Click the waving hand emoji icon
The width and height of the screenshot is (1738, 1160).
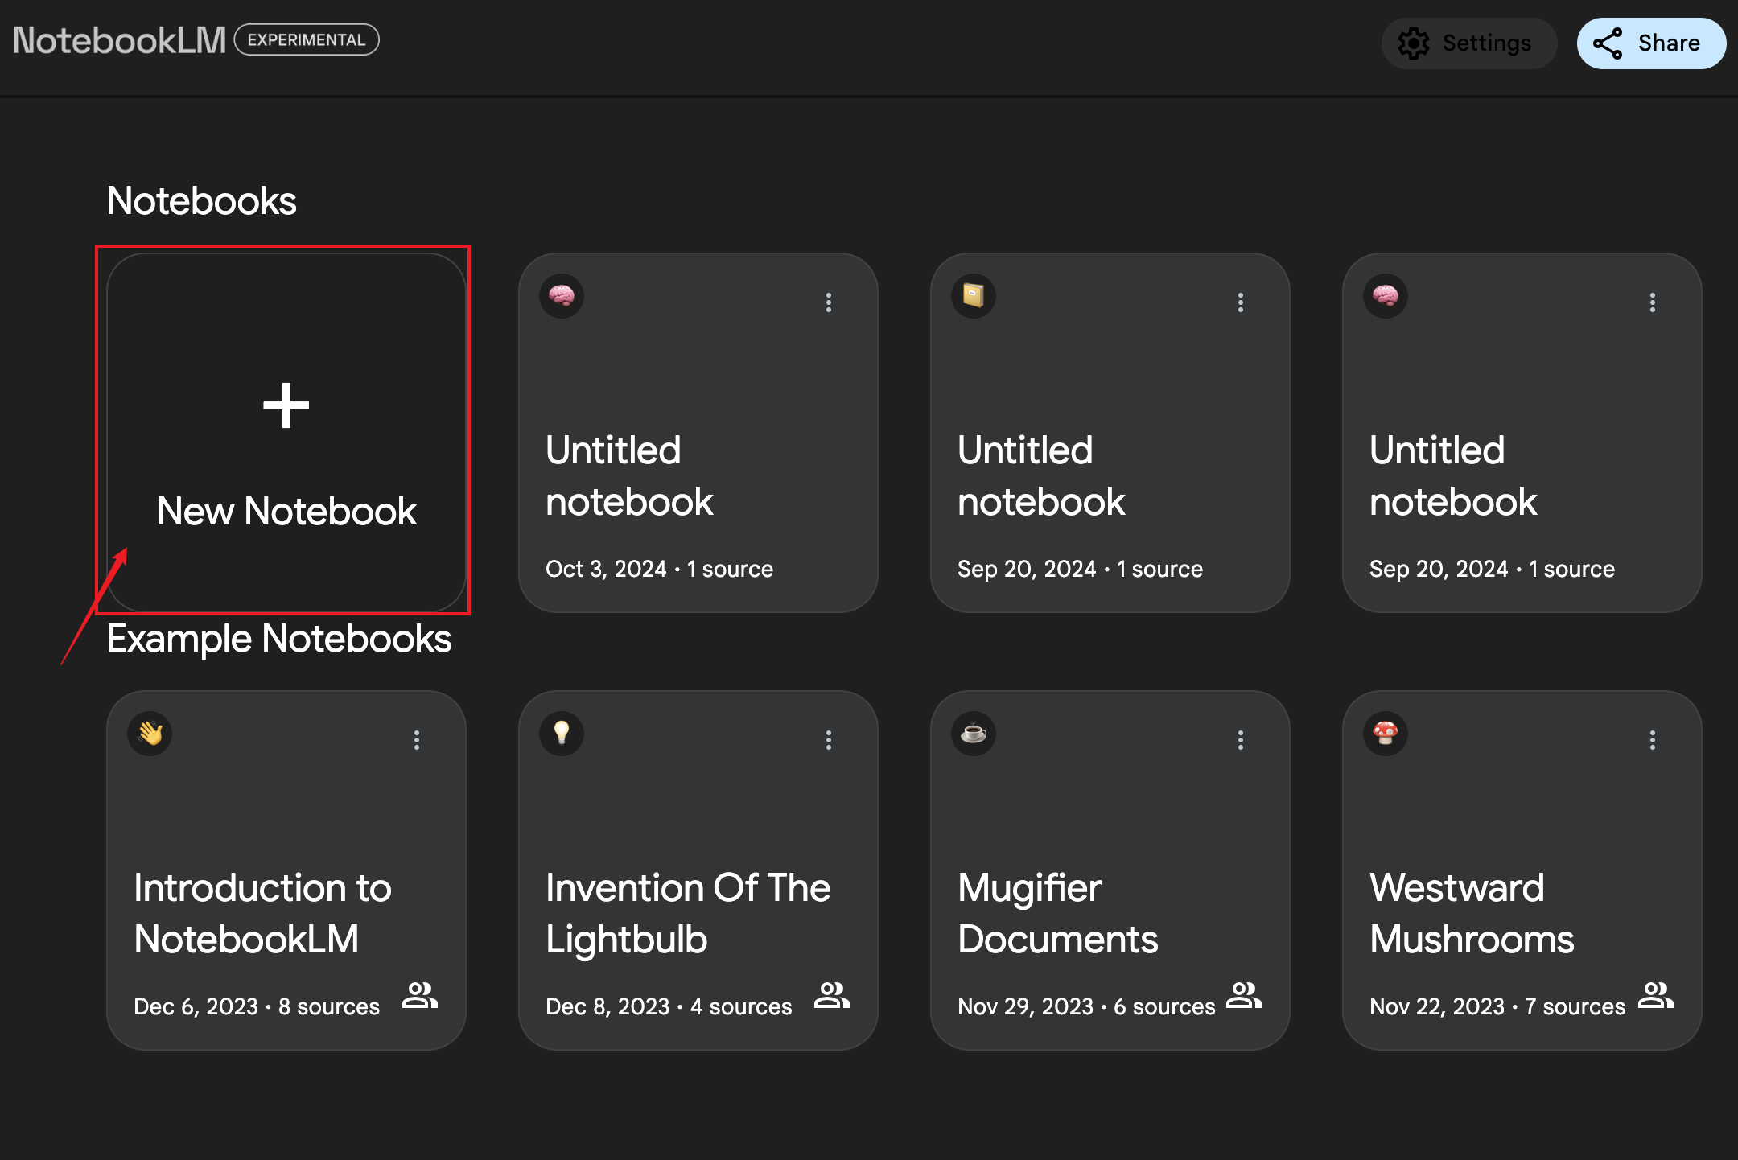coord(150,734)
